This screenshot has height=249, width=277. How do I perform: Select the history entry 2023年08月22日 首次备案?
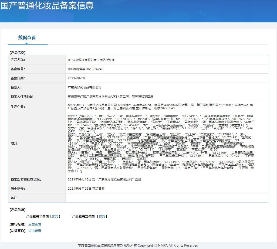(x=86, y=189)
